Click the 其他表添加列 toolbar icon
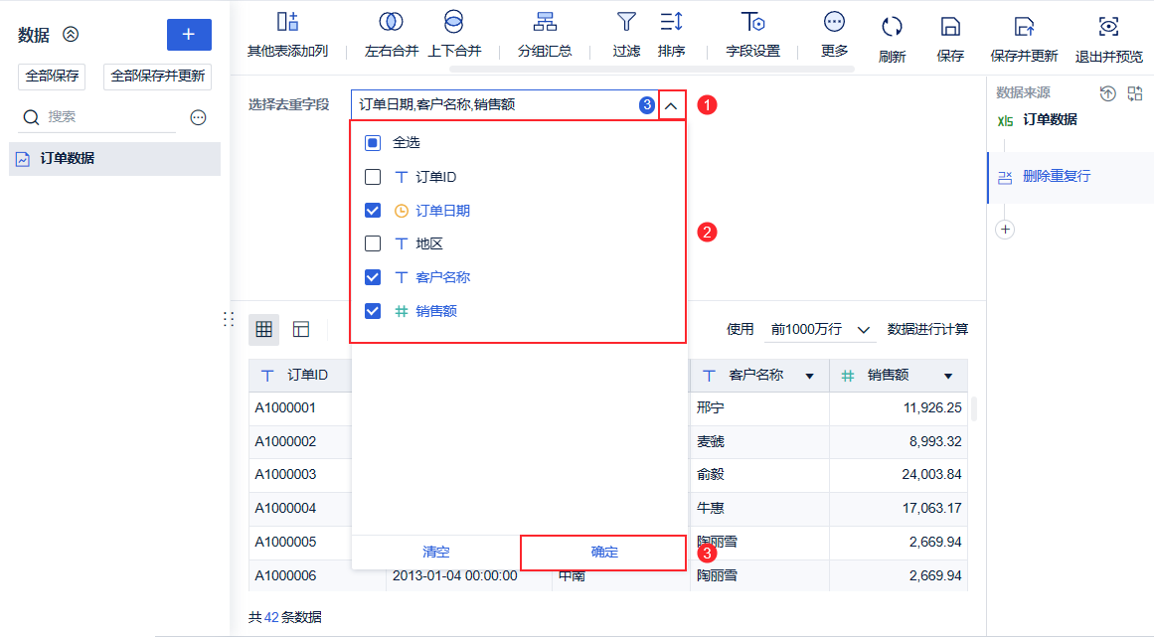 (x=287, y=22)
